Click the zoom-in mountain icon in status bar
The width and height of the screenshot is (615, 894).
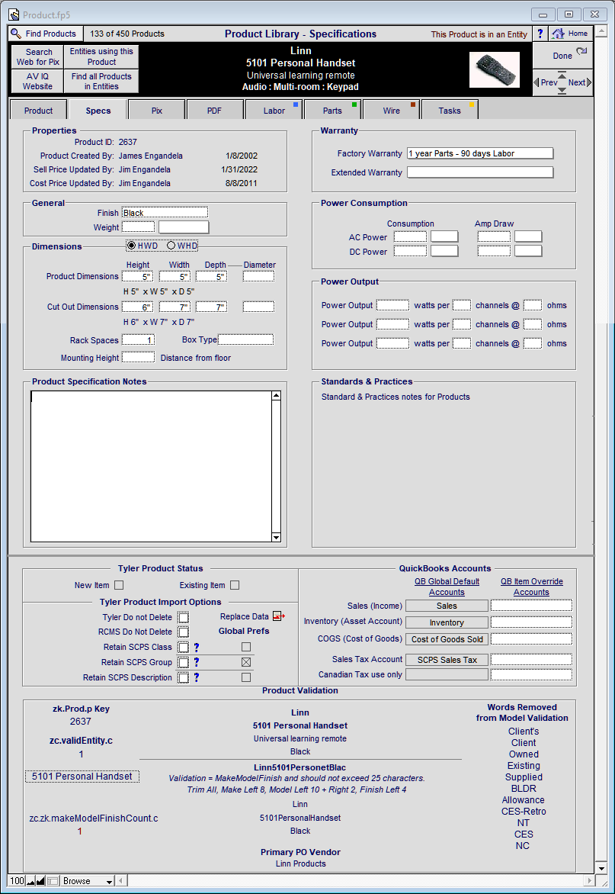coord(40,881)
